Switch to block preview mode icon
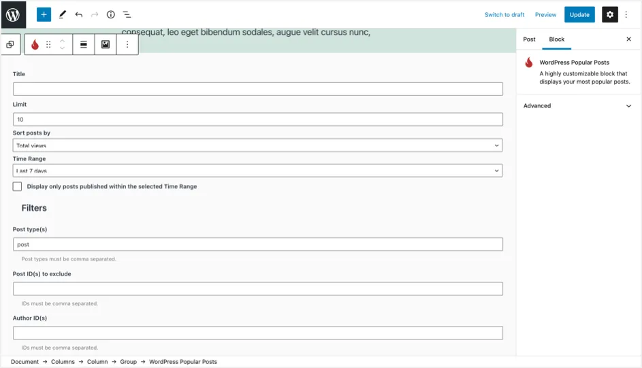The image size is (642, 368). click(x=106, y=45)
